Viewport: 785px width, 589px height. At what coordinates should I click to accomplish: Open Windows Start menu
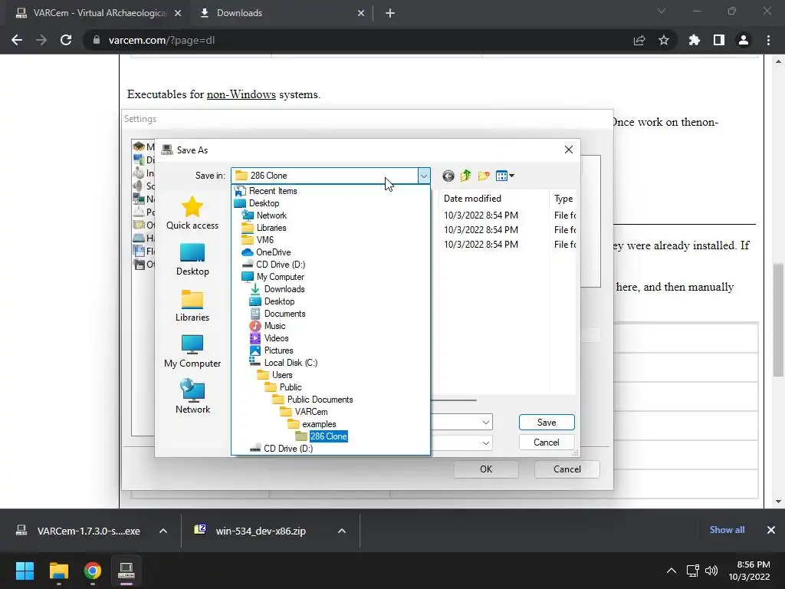[25, 571]
